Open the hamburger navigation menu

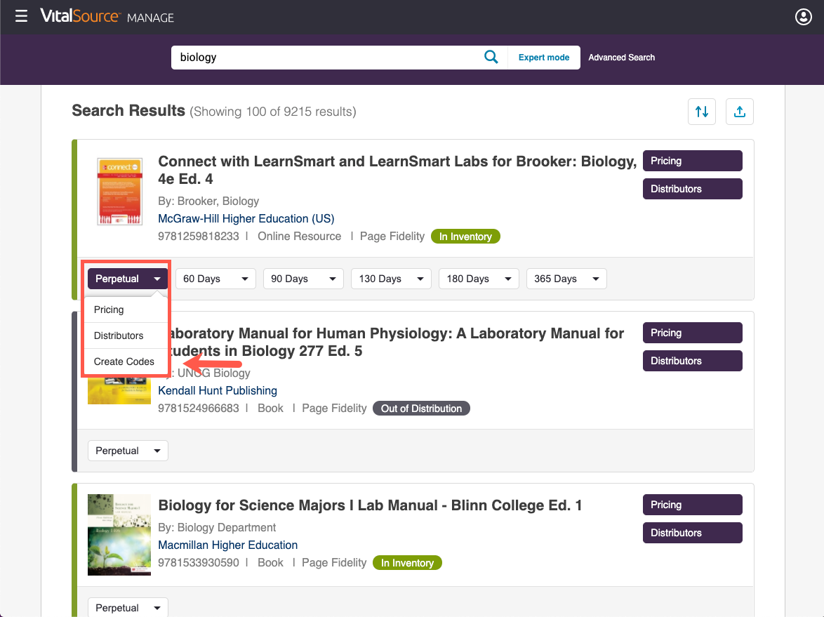click(21, 16)
